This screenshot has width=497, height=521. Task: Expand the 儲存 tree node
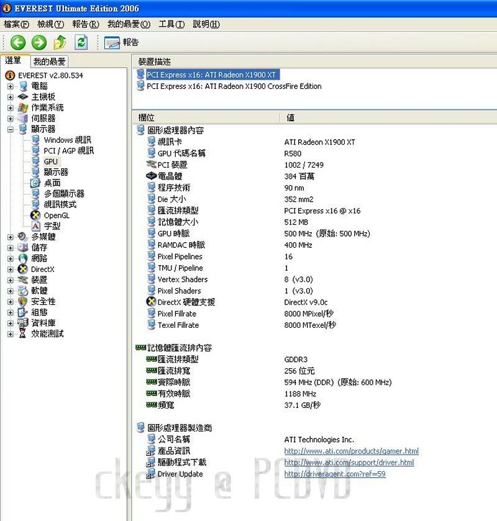tap(11, 248)
